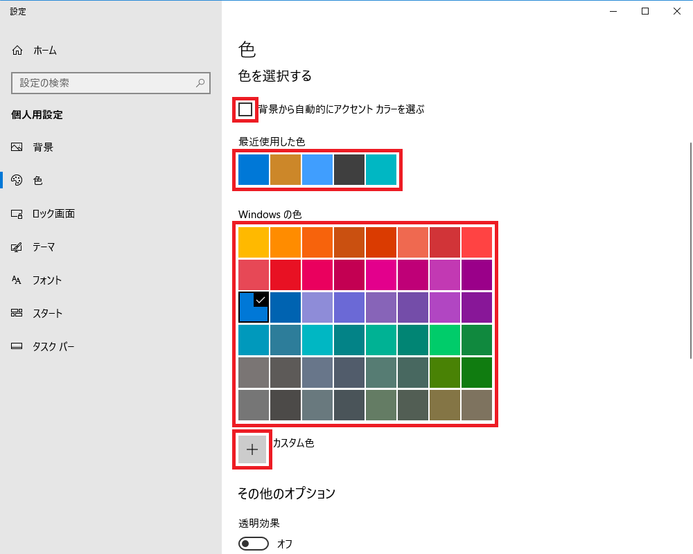Select the 色 (Colors) palette icon
Viewport: 693px width, 554px height.
17,181
